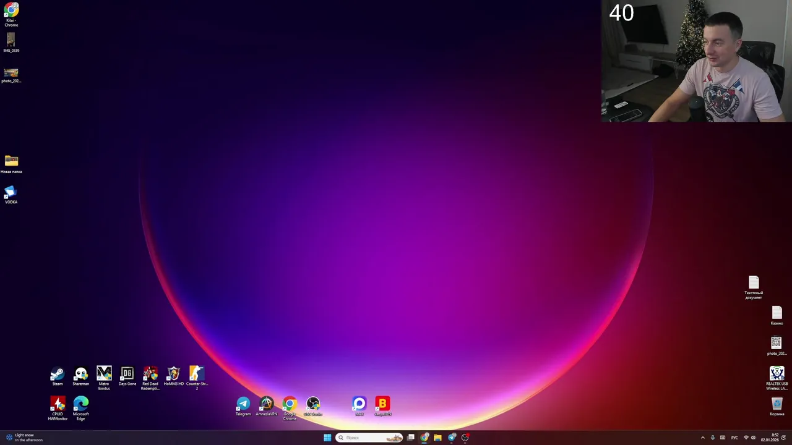Select the Google Chrome desktop shortcut

click(x=290, y=409)
